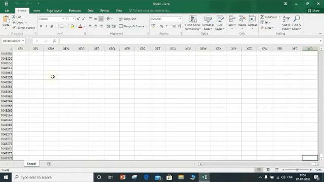Click the Orientation text angle icon
This screenshot has width=324, height=182.
[109, 19]
